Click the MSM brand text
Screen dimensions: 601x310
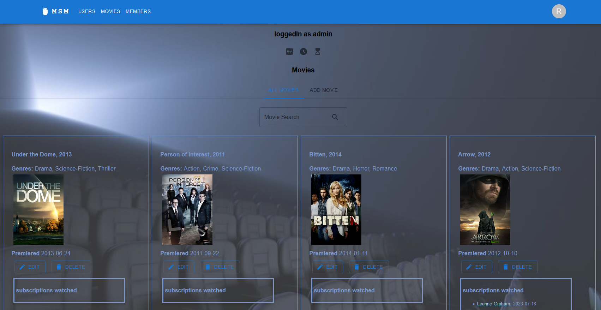(60, 11)
